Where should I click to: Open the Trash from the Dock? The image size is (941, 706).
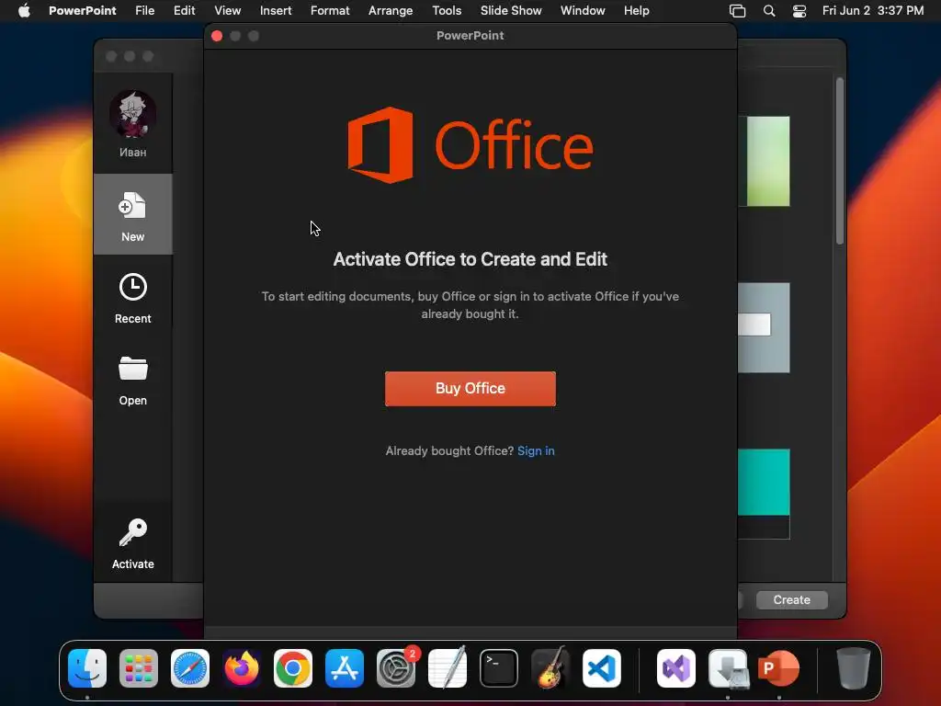tap(854, 668)
